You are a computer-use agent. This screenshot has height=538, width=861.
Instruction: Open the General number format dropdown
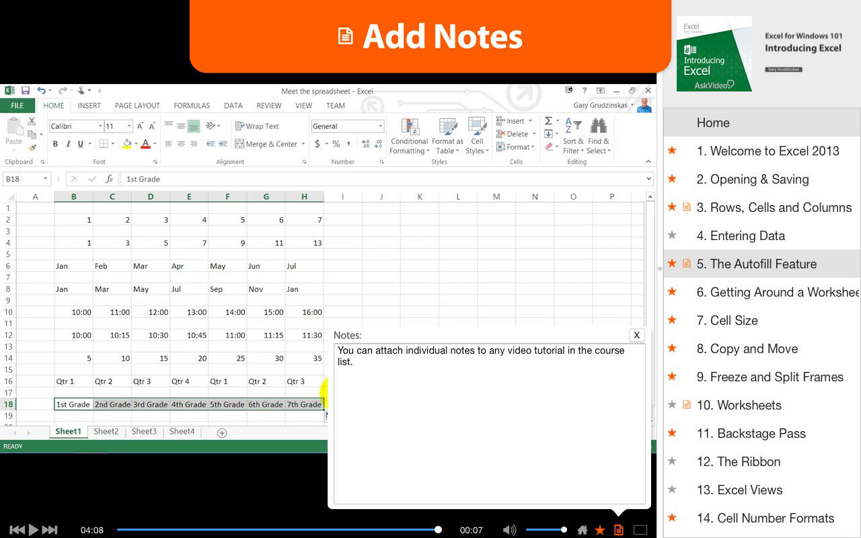click(x=380, y=126)
